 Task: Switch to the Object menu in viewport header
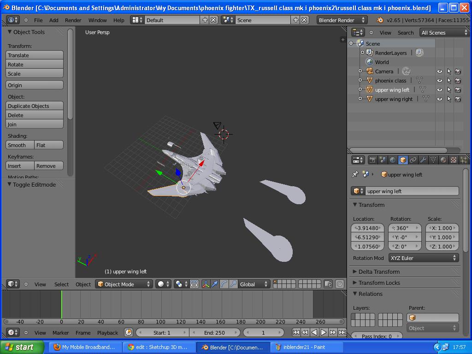coord(83,284)
